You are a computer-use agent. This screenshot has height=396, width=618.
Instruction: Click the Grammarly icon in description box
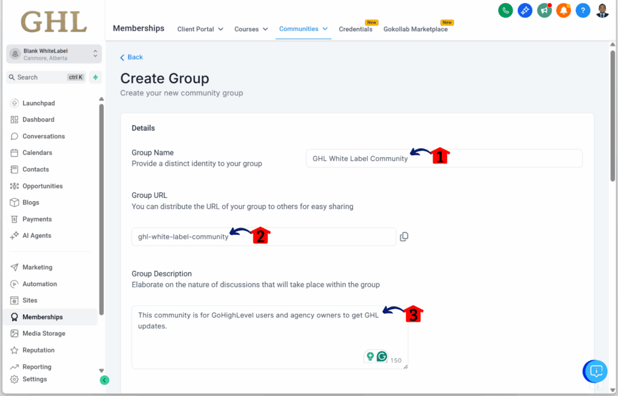tap(381, 357)
